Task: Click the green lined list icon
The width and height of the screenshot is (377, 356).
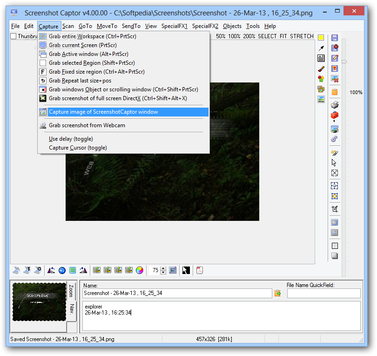Action: click(x=73, y=271)
